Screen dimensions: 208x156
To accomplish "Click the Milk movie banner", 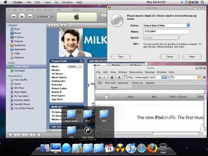I will tap(83, 43).
